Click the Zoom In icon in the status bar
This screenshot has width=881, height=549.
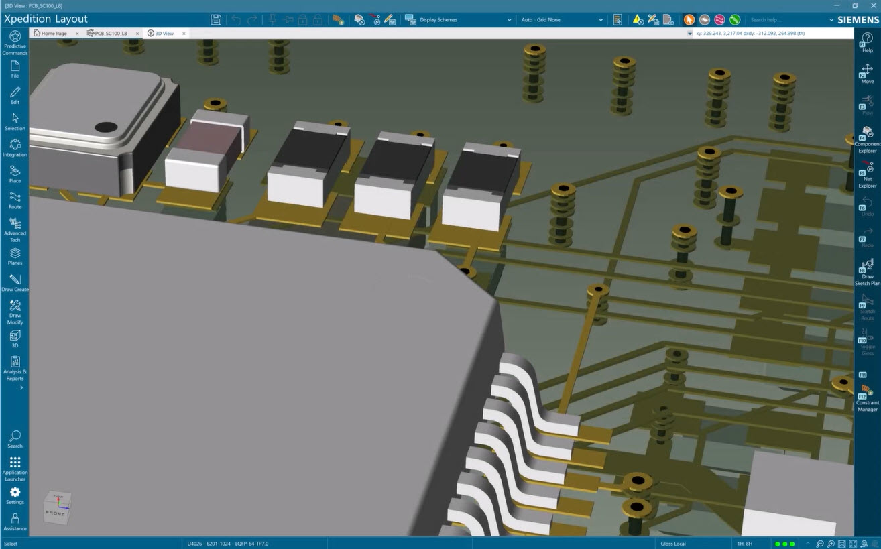[831, 544]
